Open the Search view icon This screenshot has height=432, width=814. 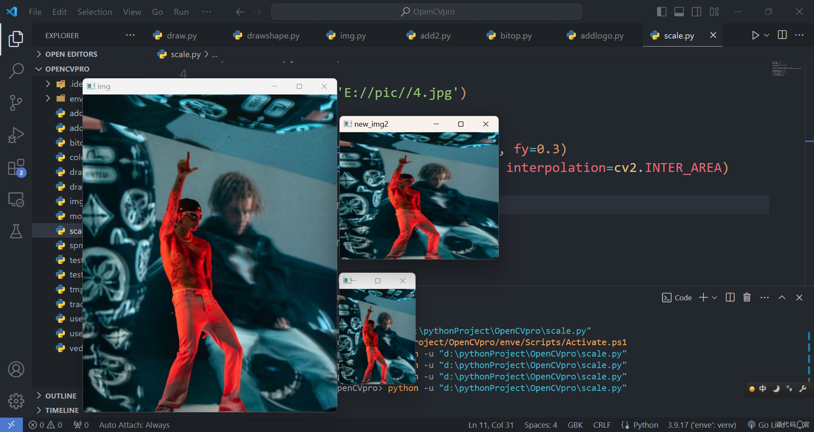(x=16, y=71)
